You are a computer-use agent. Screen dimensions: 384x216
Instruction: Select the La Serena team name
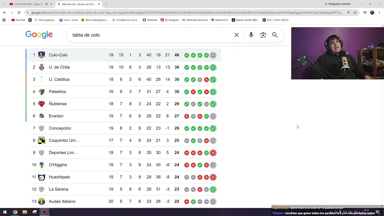point(58,189)
